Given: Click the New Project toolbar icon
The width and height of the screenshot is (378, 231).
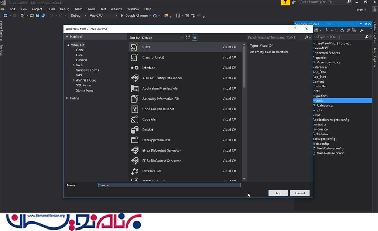Looking at the screenshot, I should tap(23, 15).
